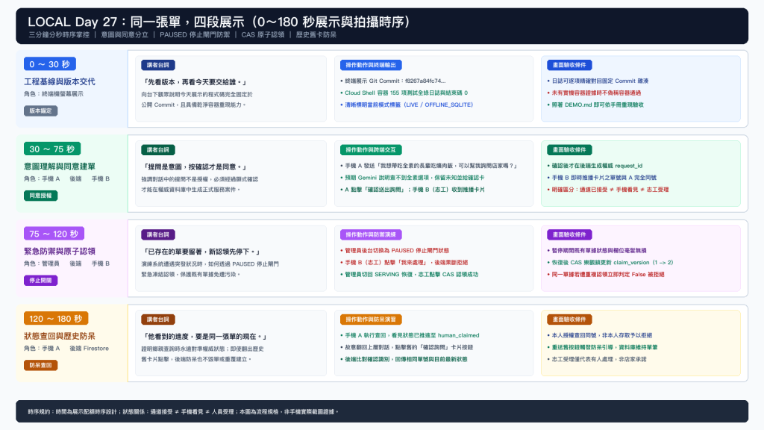Click the line mentioning 'DEMO.md'
Screen dimensions: 764x430
[595, 105]
